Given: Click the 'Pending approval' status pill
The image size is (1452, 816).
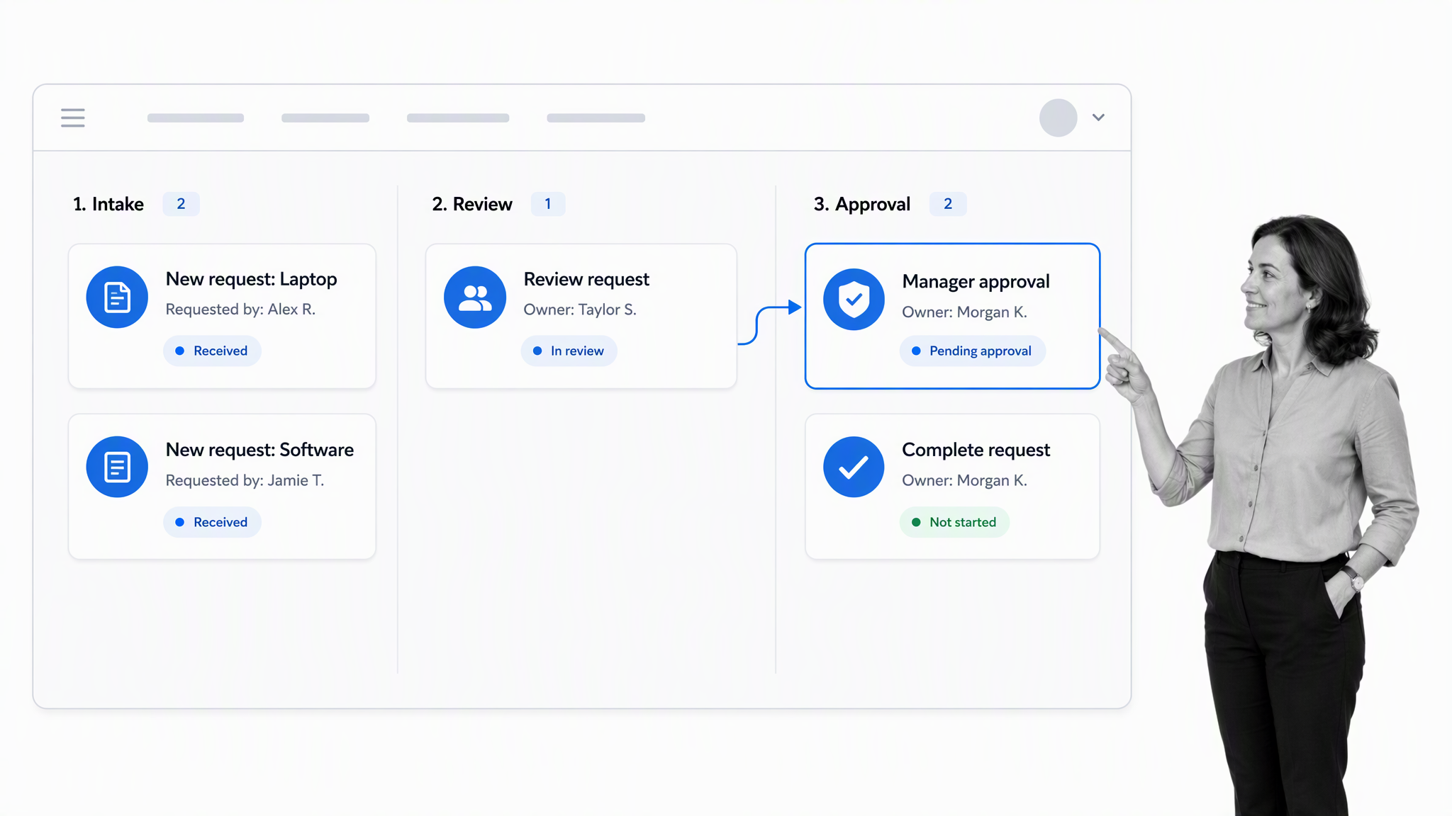Looking at the screenshot, I should click(x=972, y=351).
